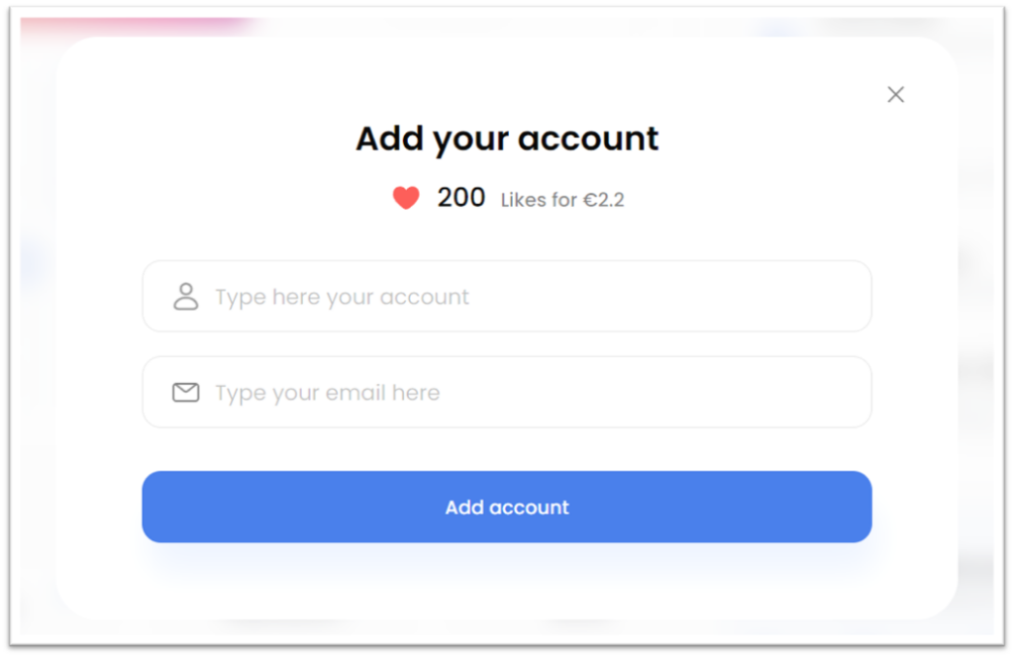Screen dimensions: 1014x657
Task: Place cursor in the account username box
Action: (507, 297)
